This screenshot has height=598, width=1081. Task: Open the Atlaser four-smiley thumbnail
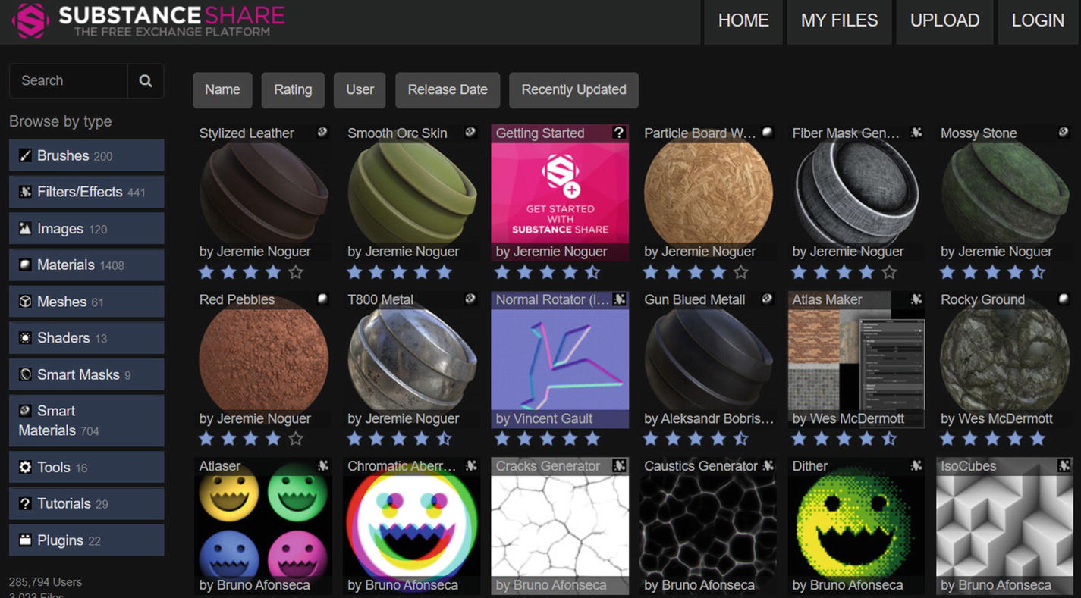pos(263,526)
